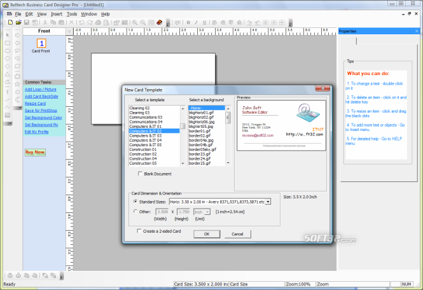This screenshot has width=423, height=290.
Task: Click the Save disk icon in the toolbar
Action: [27, 22]
